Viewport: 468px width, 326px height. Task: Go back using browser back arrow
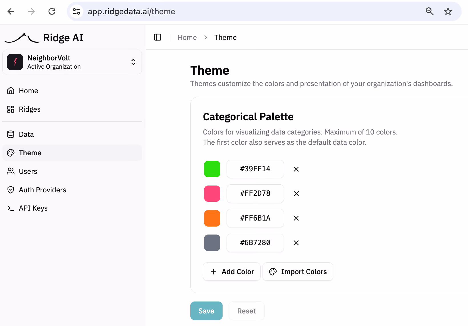coord(11,11)
